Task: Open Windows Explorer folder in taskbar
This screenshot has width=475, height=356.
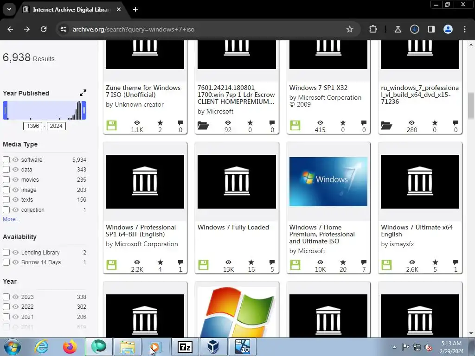Action: (128, 347)
